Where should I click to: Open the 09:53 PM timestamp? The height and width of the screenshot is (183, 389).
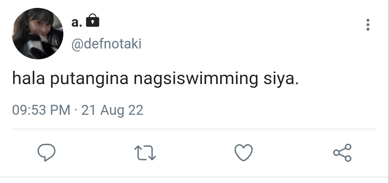click(x=41, y=110)
